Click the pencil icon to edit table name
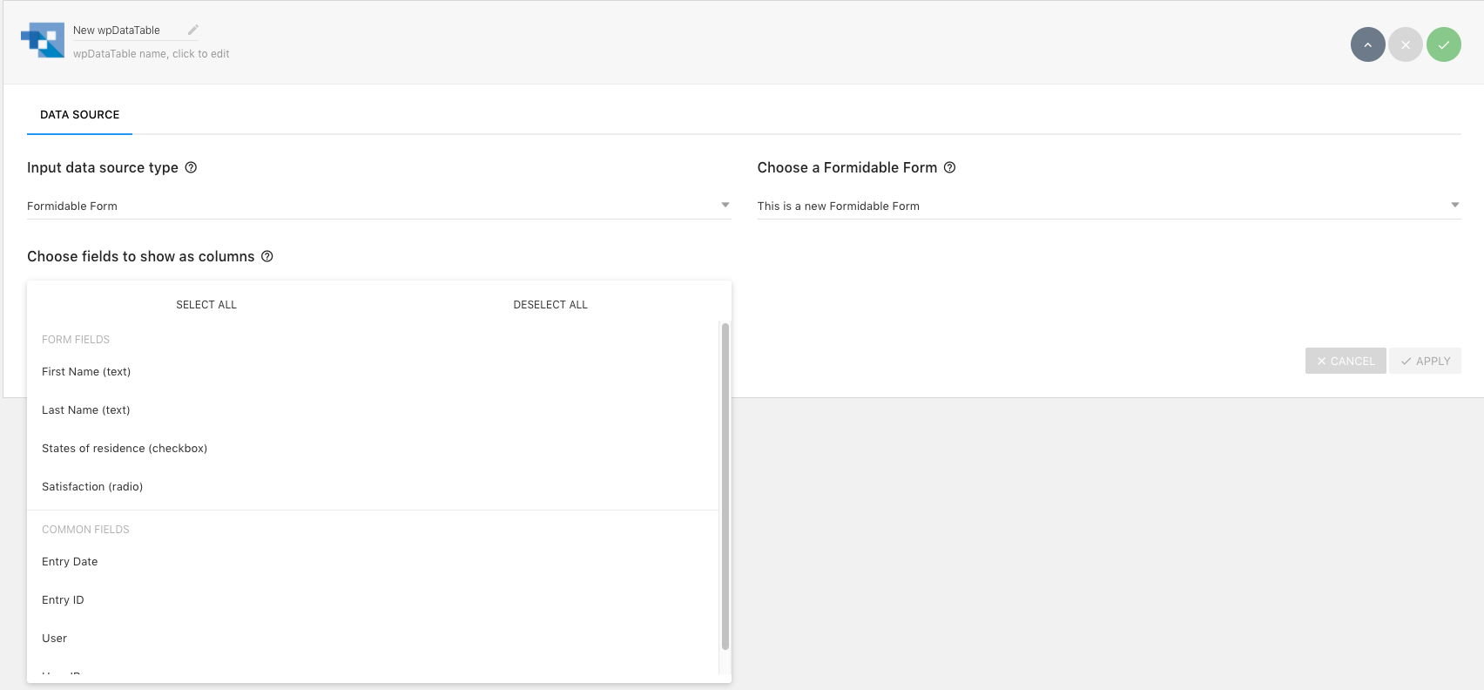This screenshot has width=1484, height=690. [x=193, y=30]
